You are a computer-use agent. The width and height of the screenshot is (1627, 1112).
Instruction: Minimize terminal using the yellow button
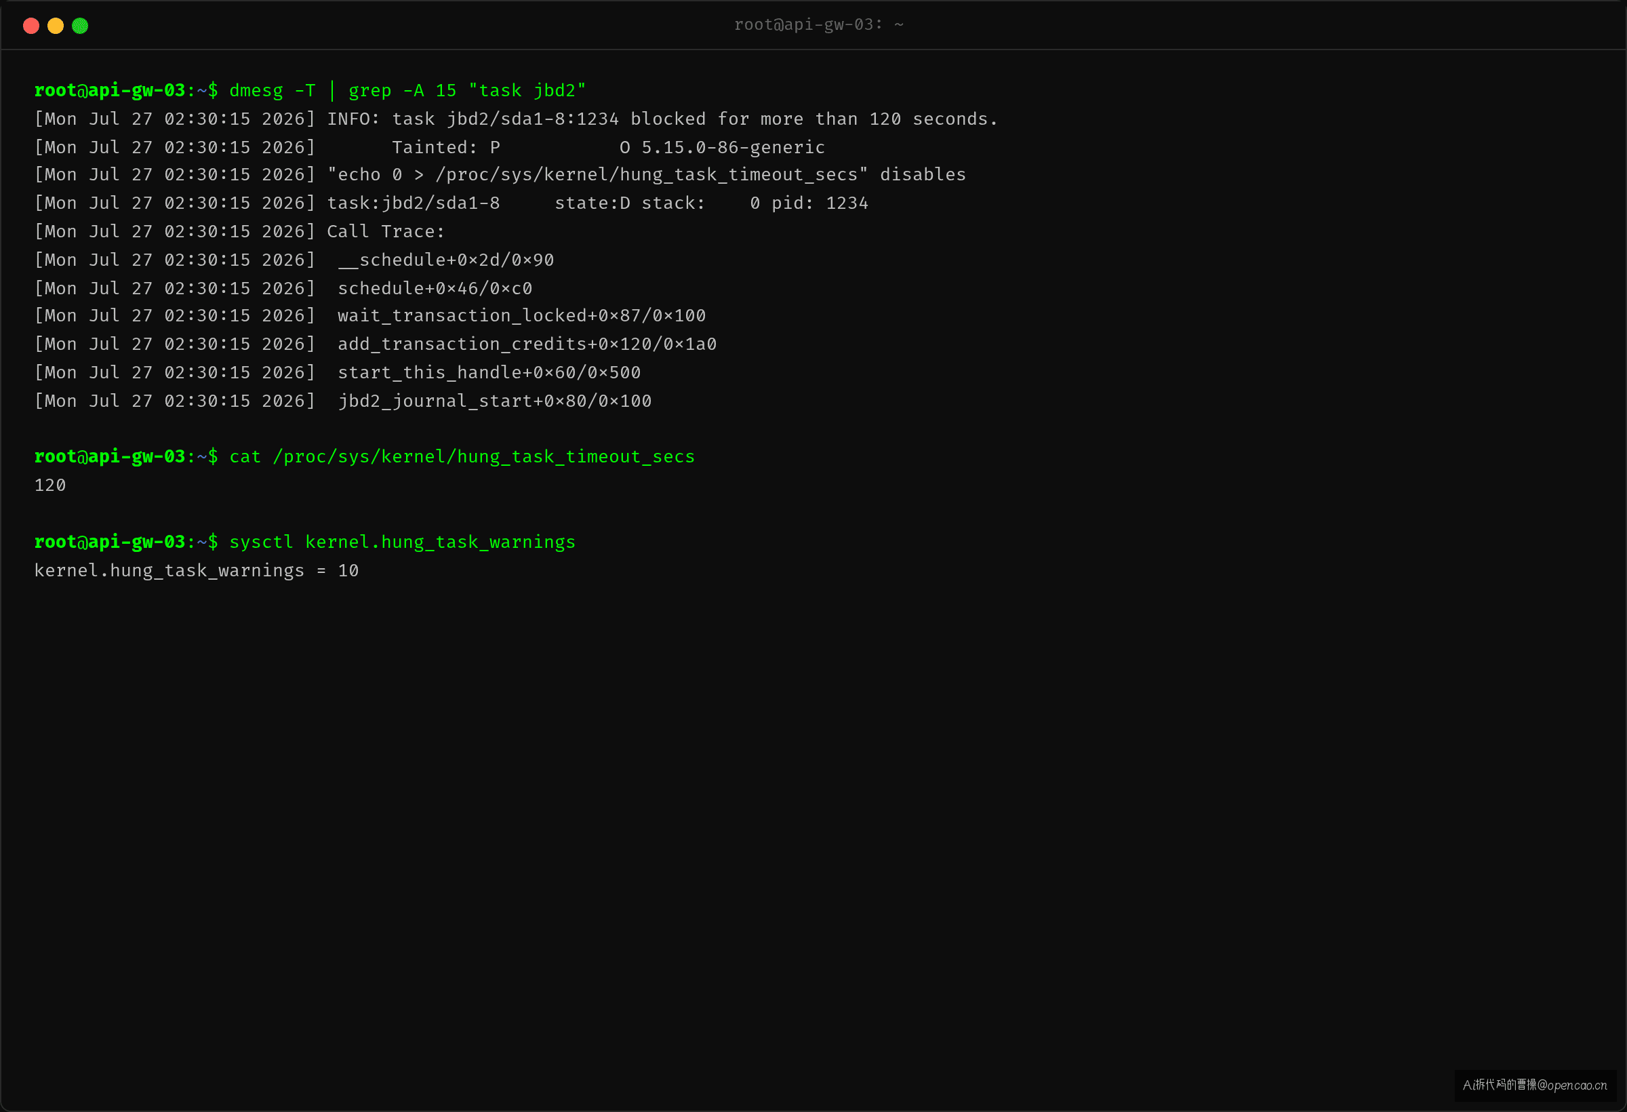[x=56, y=26]
